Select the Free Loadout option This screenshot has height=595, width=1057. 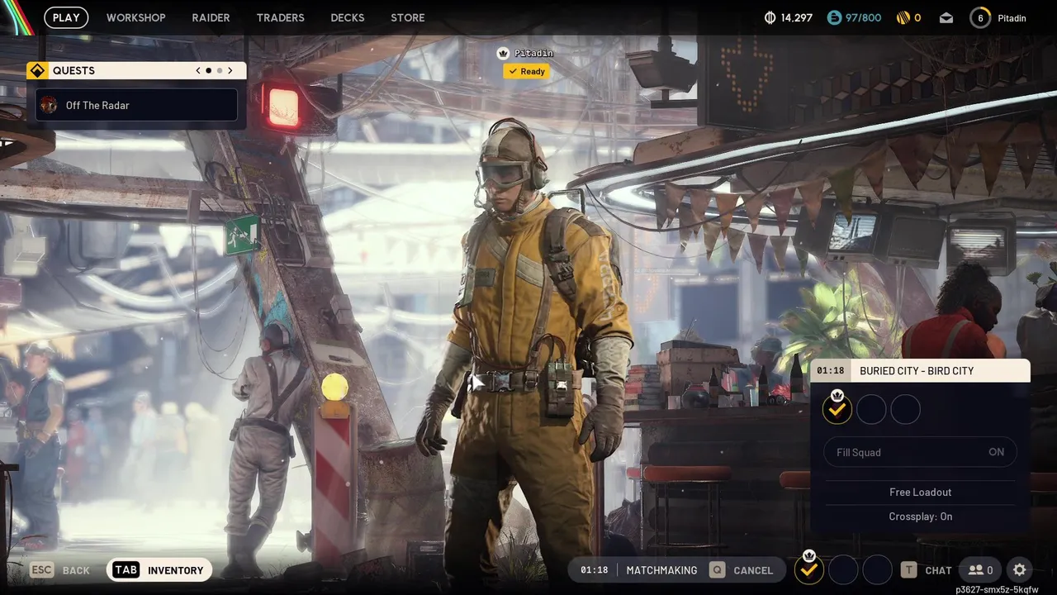[x=920, y=492]
